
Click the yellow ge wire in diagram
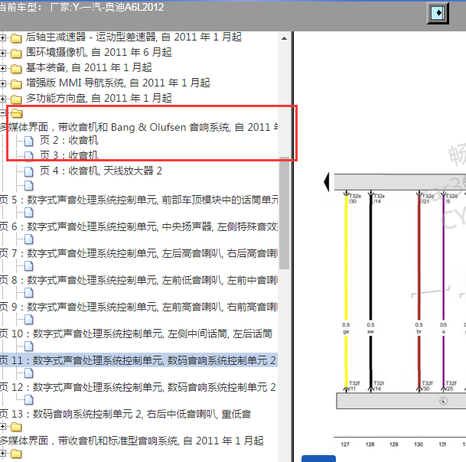(346, 257)
